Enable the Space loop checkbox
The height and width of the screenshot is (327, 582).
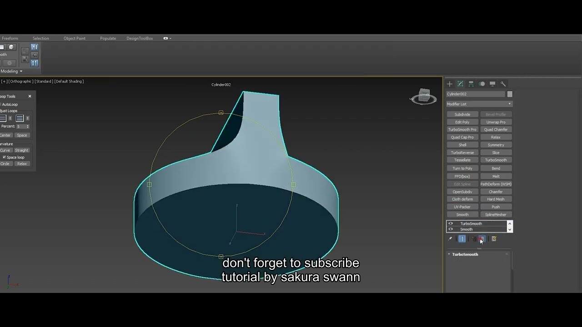pos(4,157)
